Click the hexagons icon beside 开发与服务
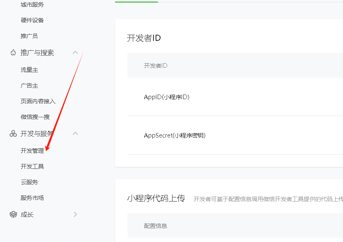This screenshot has width=343, height=242. [x=13, y=133]
